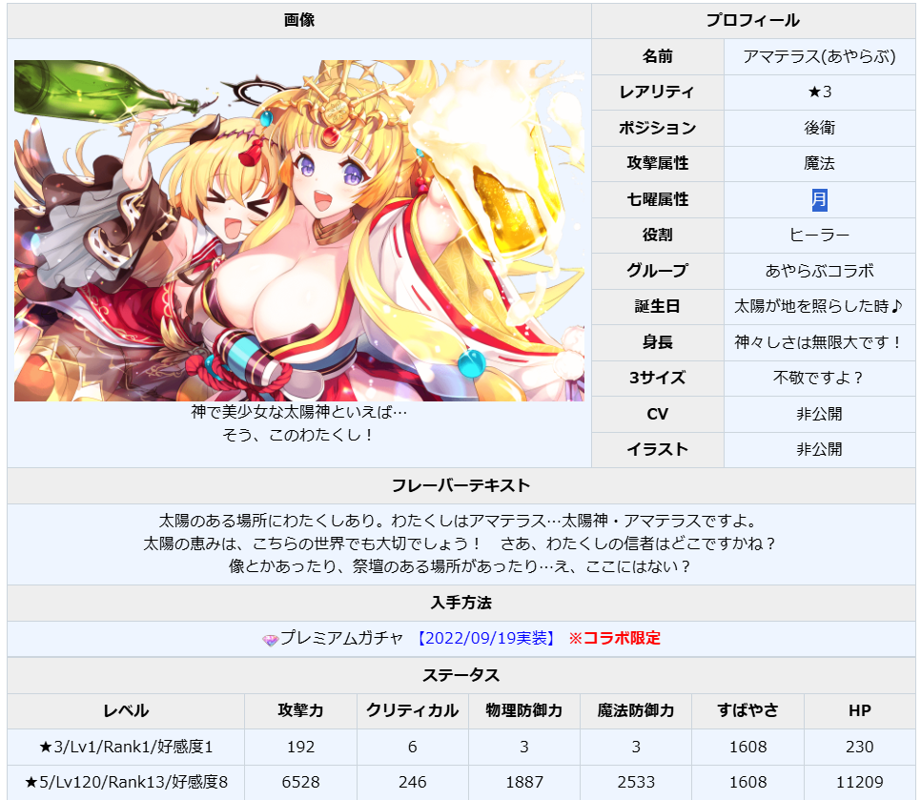
Task: Click the イラスト value 非公開
Action: [819, 450]
